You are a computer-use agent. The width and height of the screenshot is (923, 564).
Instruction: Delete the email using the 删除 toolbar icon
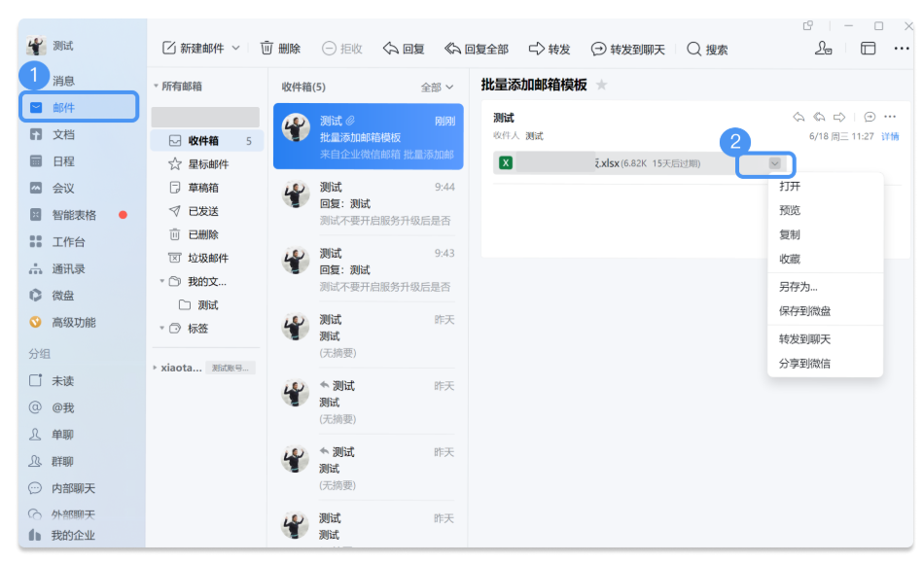pyautogui.click(x=281, y=48)
